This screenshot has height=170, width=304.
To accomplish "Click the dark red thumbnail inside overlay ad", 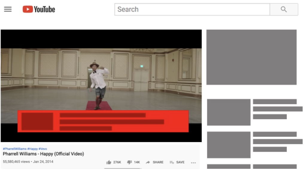I will coord(37,121).
